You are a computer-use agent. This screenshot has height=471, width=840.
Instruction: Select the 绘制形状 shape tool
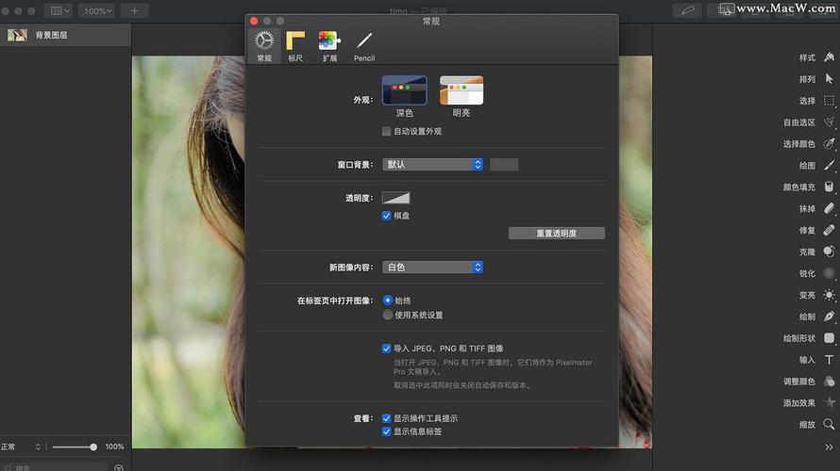pyautogui.click(x=829, y=338)
